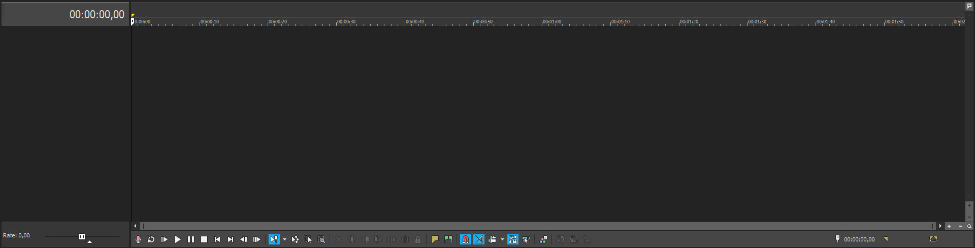Decrease track height with the vertical minus button
Screen dimensions: 975x248
click(x=969, y=217)
